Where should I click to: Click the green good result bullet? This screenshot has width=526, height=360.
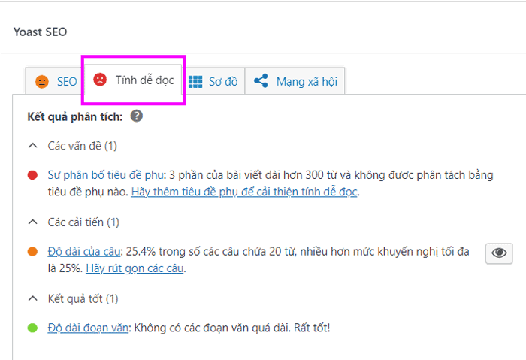tap(32, 328)
